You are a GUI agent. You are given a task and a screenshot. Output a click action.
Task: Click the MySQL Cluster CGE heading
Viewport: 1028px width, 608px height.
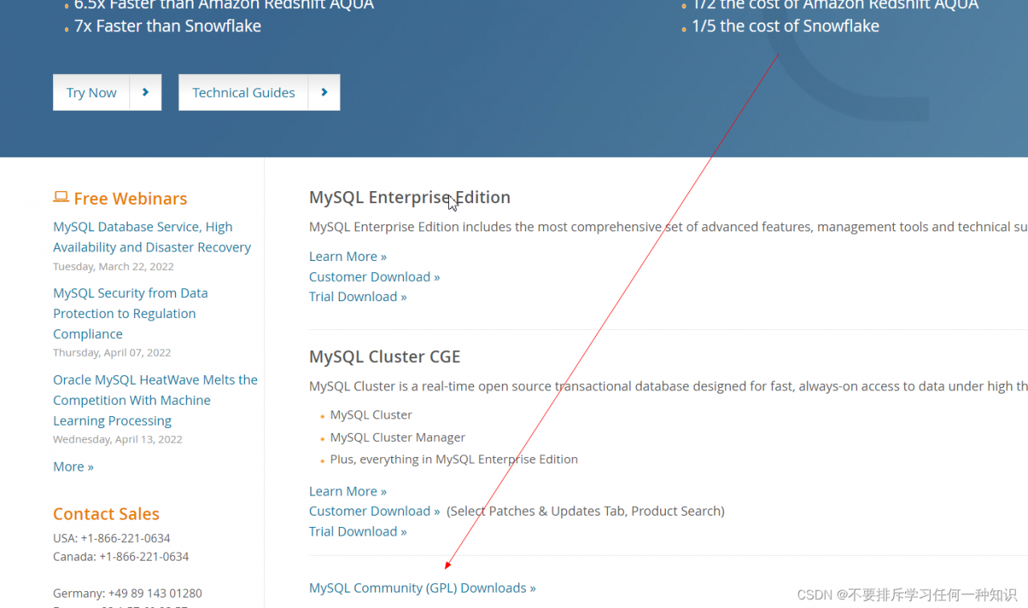(x=385, y=357)
